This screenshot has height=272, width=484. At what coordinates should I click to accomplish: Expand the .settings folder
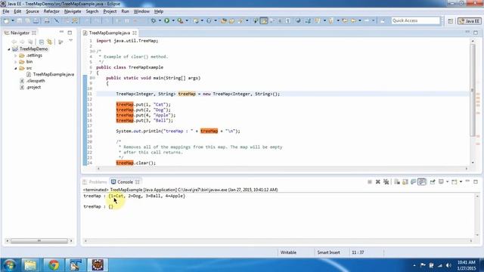[x=15, y=55]
